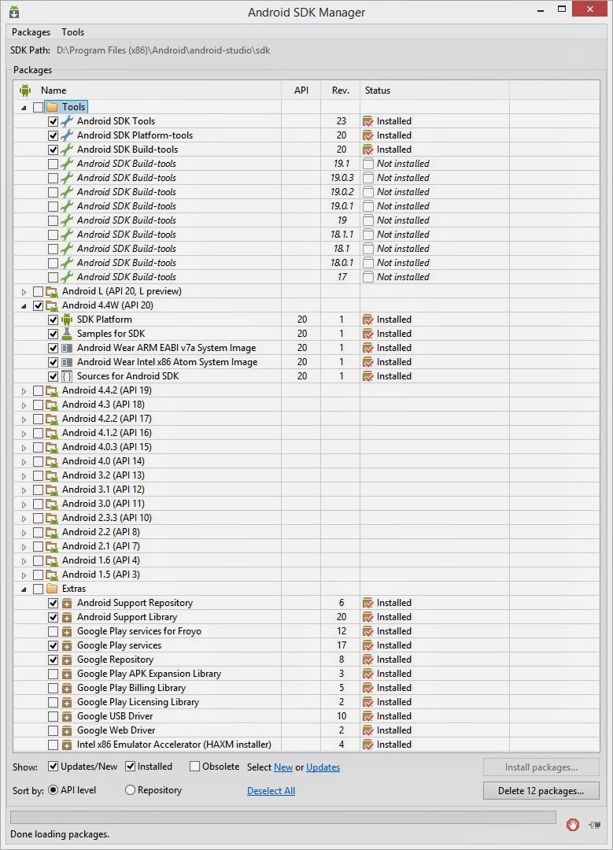Expand Android 2.3.3 (API 10)
The width and height of the screenshot is (613, 850).
[x=24, y=518]
